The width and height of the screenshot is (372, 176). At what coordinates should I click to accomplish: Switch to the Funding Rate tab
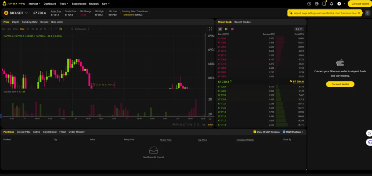[30, 22]
